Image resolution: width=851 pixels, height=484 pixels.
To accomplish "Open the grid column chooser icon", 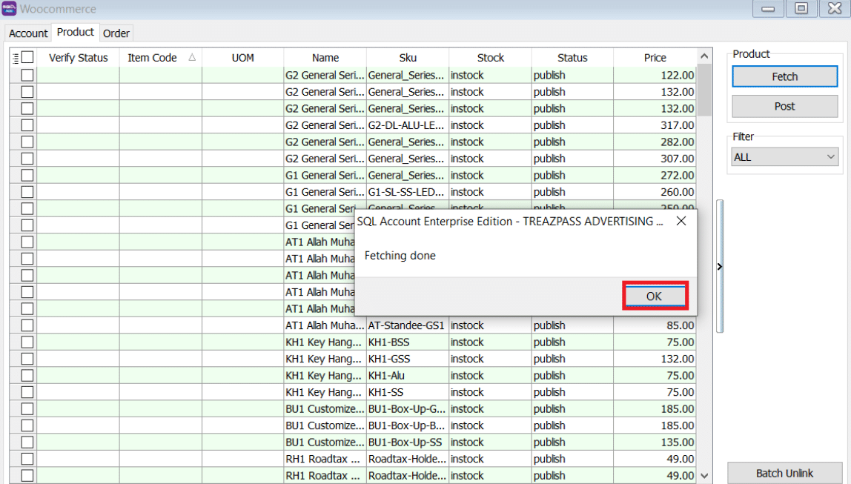I will click(x=16, y=58).
